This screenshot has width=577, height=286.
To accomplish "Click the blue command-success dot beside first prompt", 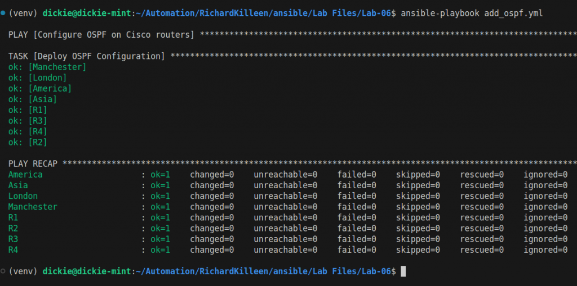I will click(4, 13).
